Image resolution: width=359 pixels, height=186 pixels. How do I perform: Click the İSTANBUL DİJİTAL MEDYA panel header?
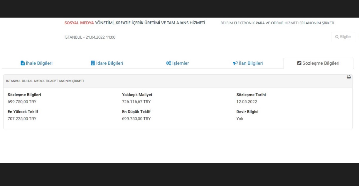[x=45, y=81]
